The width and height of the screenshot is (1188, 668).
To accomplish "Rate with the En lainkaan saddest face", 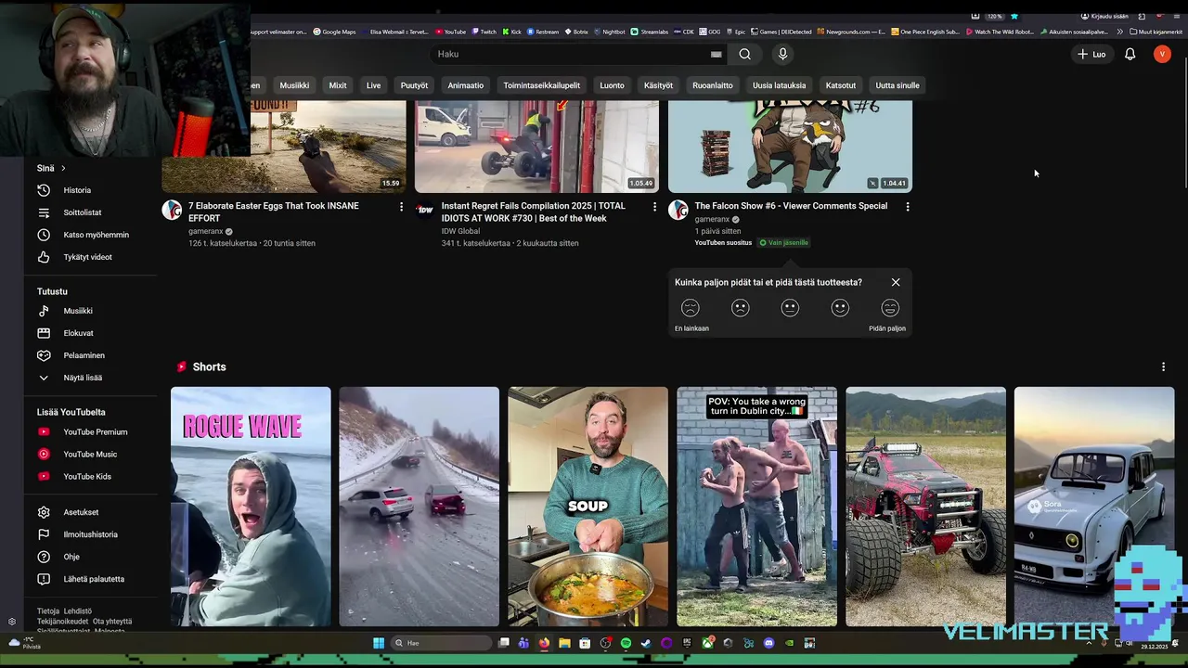I will click(691, 308).
